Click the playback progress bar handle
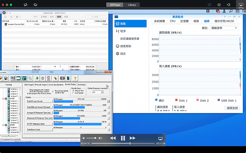Viewport: 246px width, 153px height. (x=130, y=143)
